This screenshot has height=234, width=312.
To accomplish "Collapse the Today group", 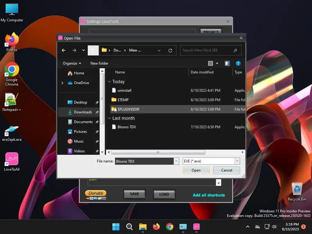I will [109, 82].
